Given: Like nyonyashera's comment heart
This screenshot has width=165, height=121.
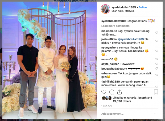Looking at the screenshot, I should pos(157,51).
